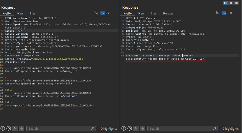Switch to Raw tab in Request panel

(20, 13)
